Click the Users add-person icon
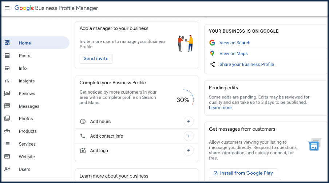The width and height of the screenshot is (329, 183). (7, 169)
